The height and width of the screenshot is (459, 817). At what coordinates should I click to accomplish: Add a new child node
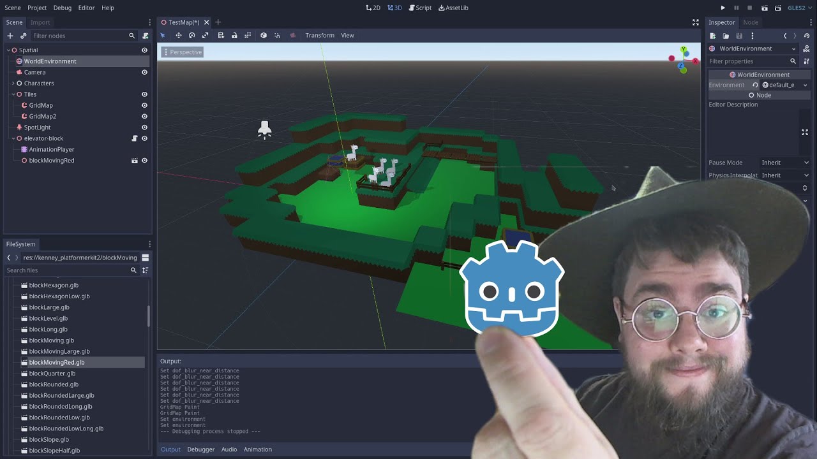(10, 36)
